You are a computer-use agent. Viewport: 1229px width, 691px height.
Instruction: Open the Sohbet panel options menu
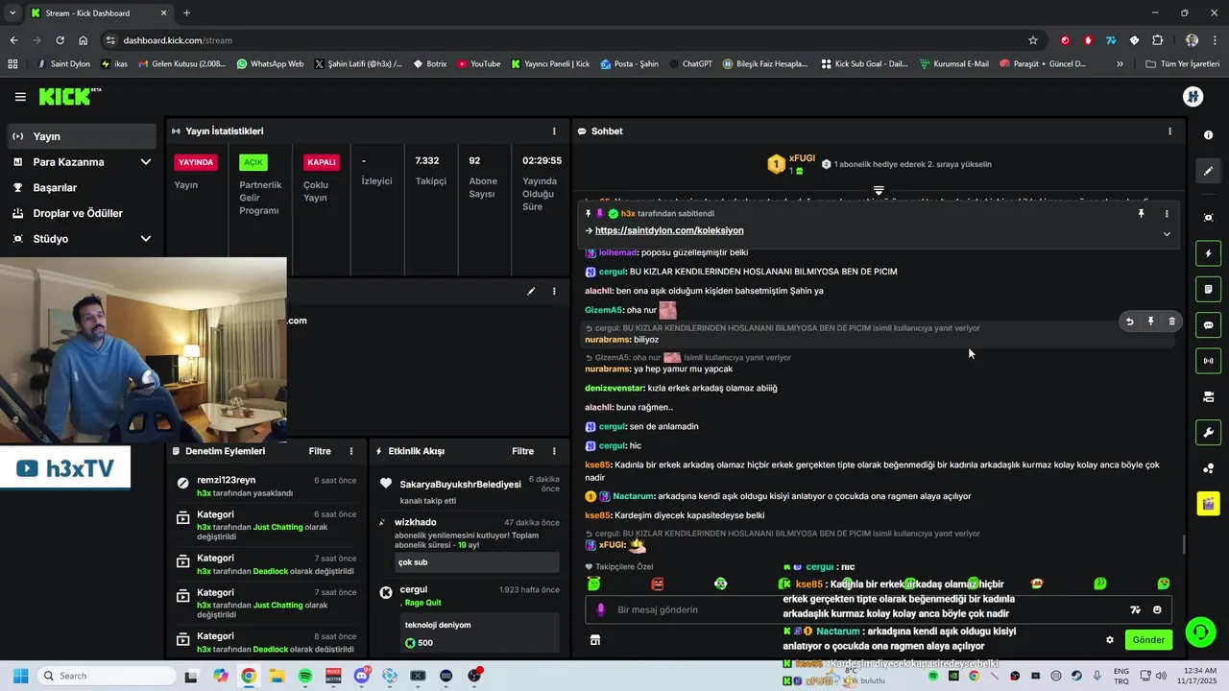(1169, 131)
